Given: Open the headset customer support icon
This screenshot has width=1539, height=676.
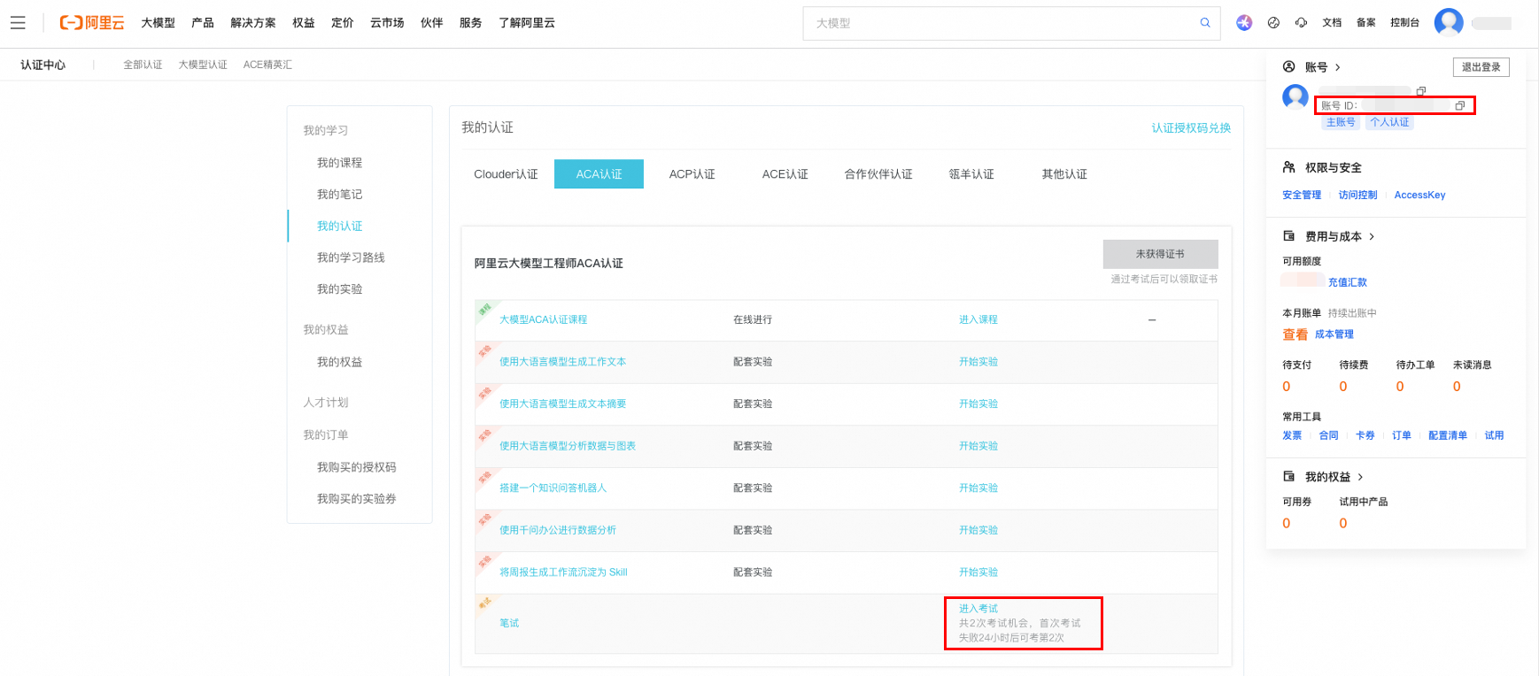Looking at the screenshot, I should (1301, 23).
